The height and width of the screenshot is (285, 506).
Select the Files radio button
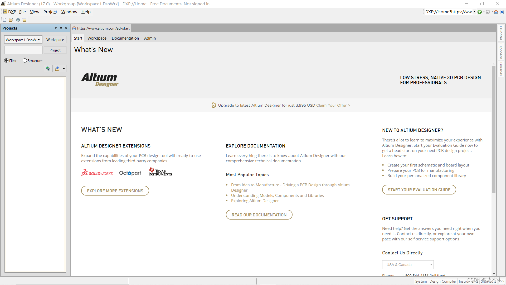point(7,60)
